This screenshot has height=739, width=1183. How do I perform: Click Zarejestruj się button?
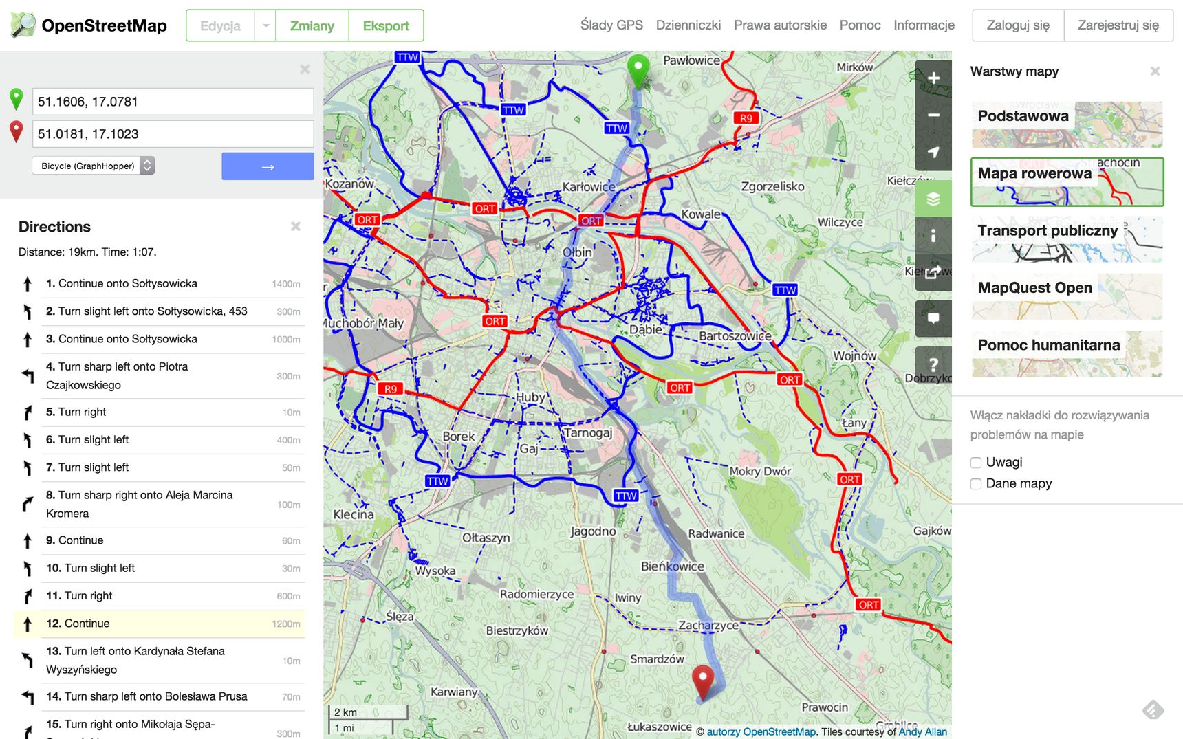1118,25
